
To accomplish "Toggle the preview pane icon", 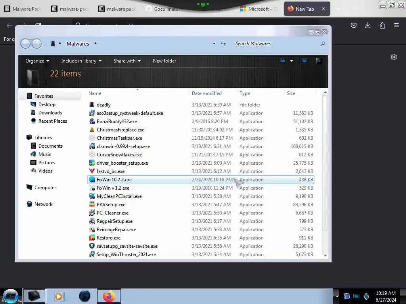I will coord(304,61).
